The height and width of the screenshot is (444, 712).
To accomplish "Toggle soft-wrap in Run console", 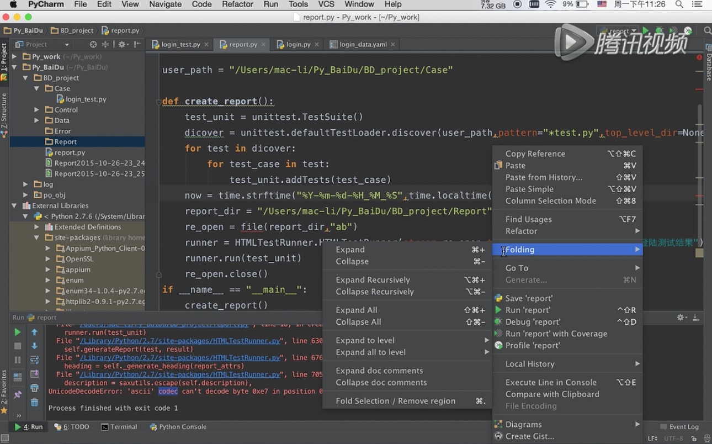I will coord(34,360).
